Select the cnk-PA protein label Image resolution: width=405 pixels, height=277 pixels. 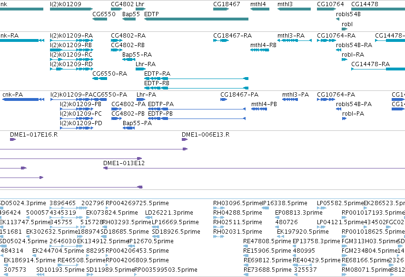13,95
